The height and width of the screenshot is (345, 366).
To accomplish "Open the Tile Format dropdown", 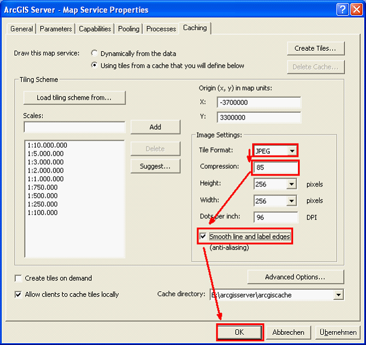I will (x=292, y=151).
